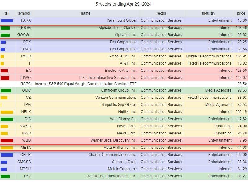Sort by the price column header
Image resolution: width=248 pixels, height=182 pixels.
241,13
